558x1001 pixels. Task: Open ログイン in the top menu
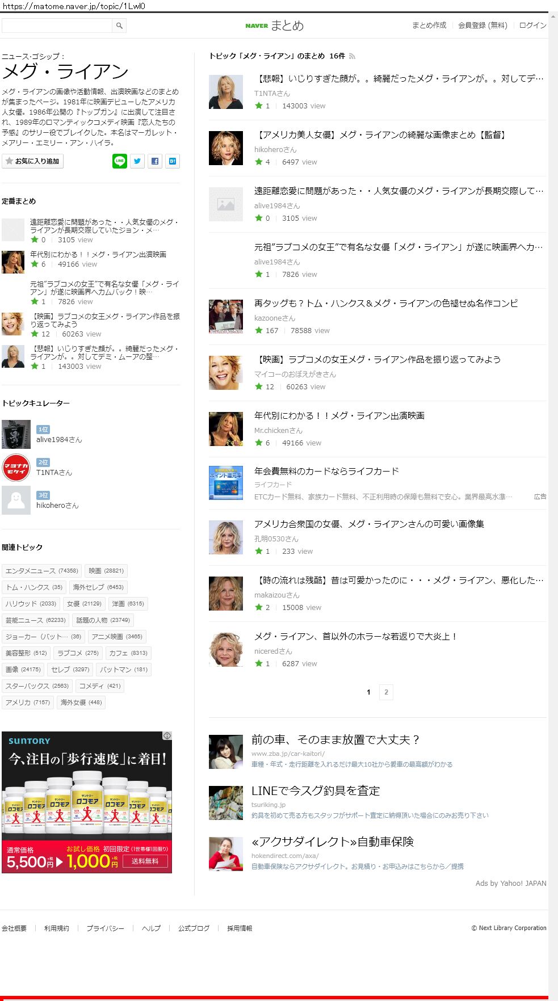[532, 26]
